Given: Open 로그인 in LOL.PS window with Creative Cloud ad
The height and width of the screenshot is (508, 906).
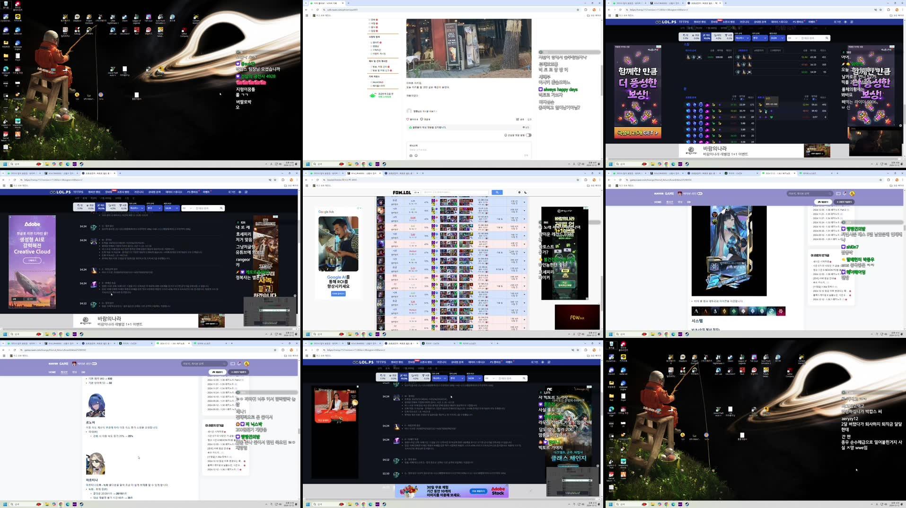Looking at the screenshot, I should [231, 192].
